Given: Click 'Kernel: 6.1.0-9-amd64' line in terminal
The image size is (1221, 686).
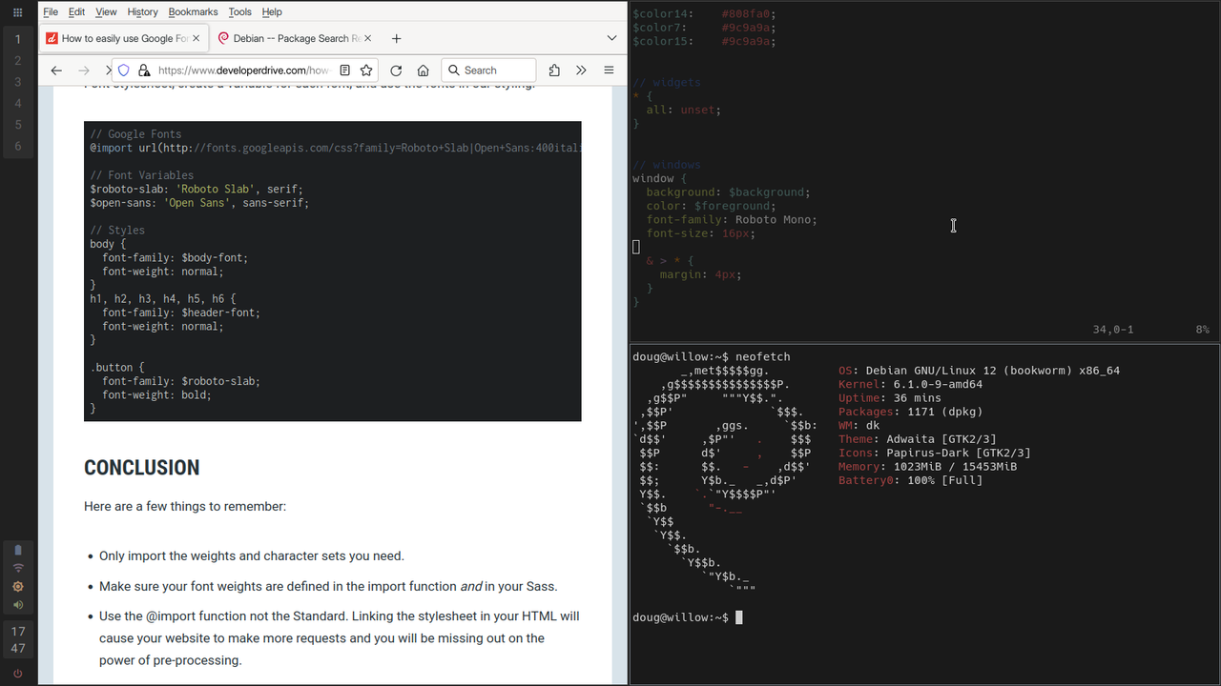Looking at the screenshot, I should (910, 385).
